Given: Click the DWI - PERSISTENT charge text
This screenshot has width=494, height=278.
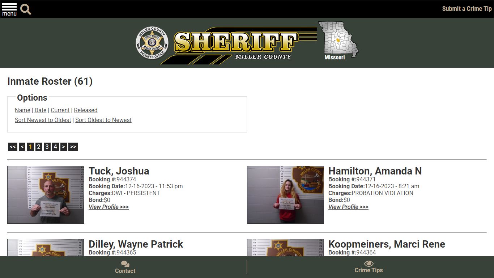Looking at the screenshot, I should click(136, 193).
